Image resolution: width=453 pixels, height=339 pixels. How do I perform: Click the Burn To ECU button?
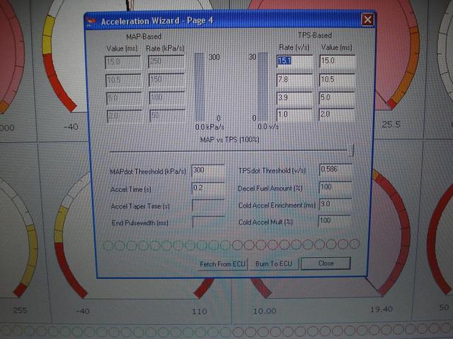click(x=274, y=263)
